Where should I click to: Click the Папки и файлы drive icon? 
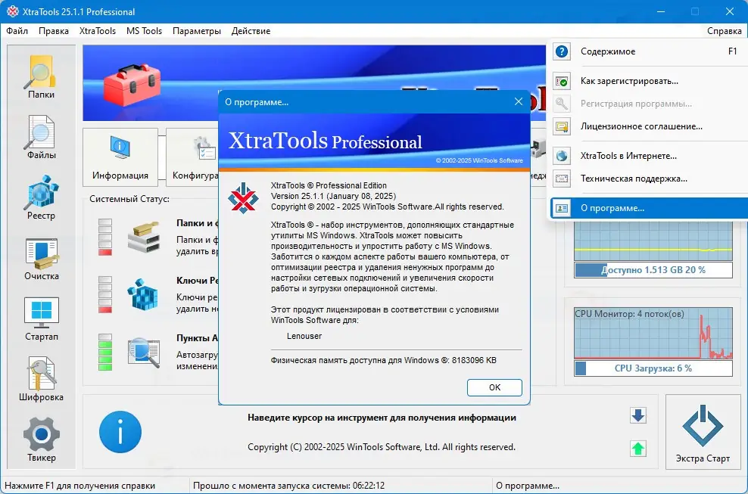(143, 237)
